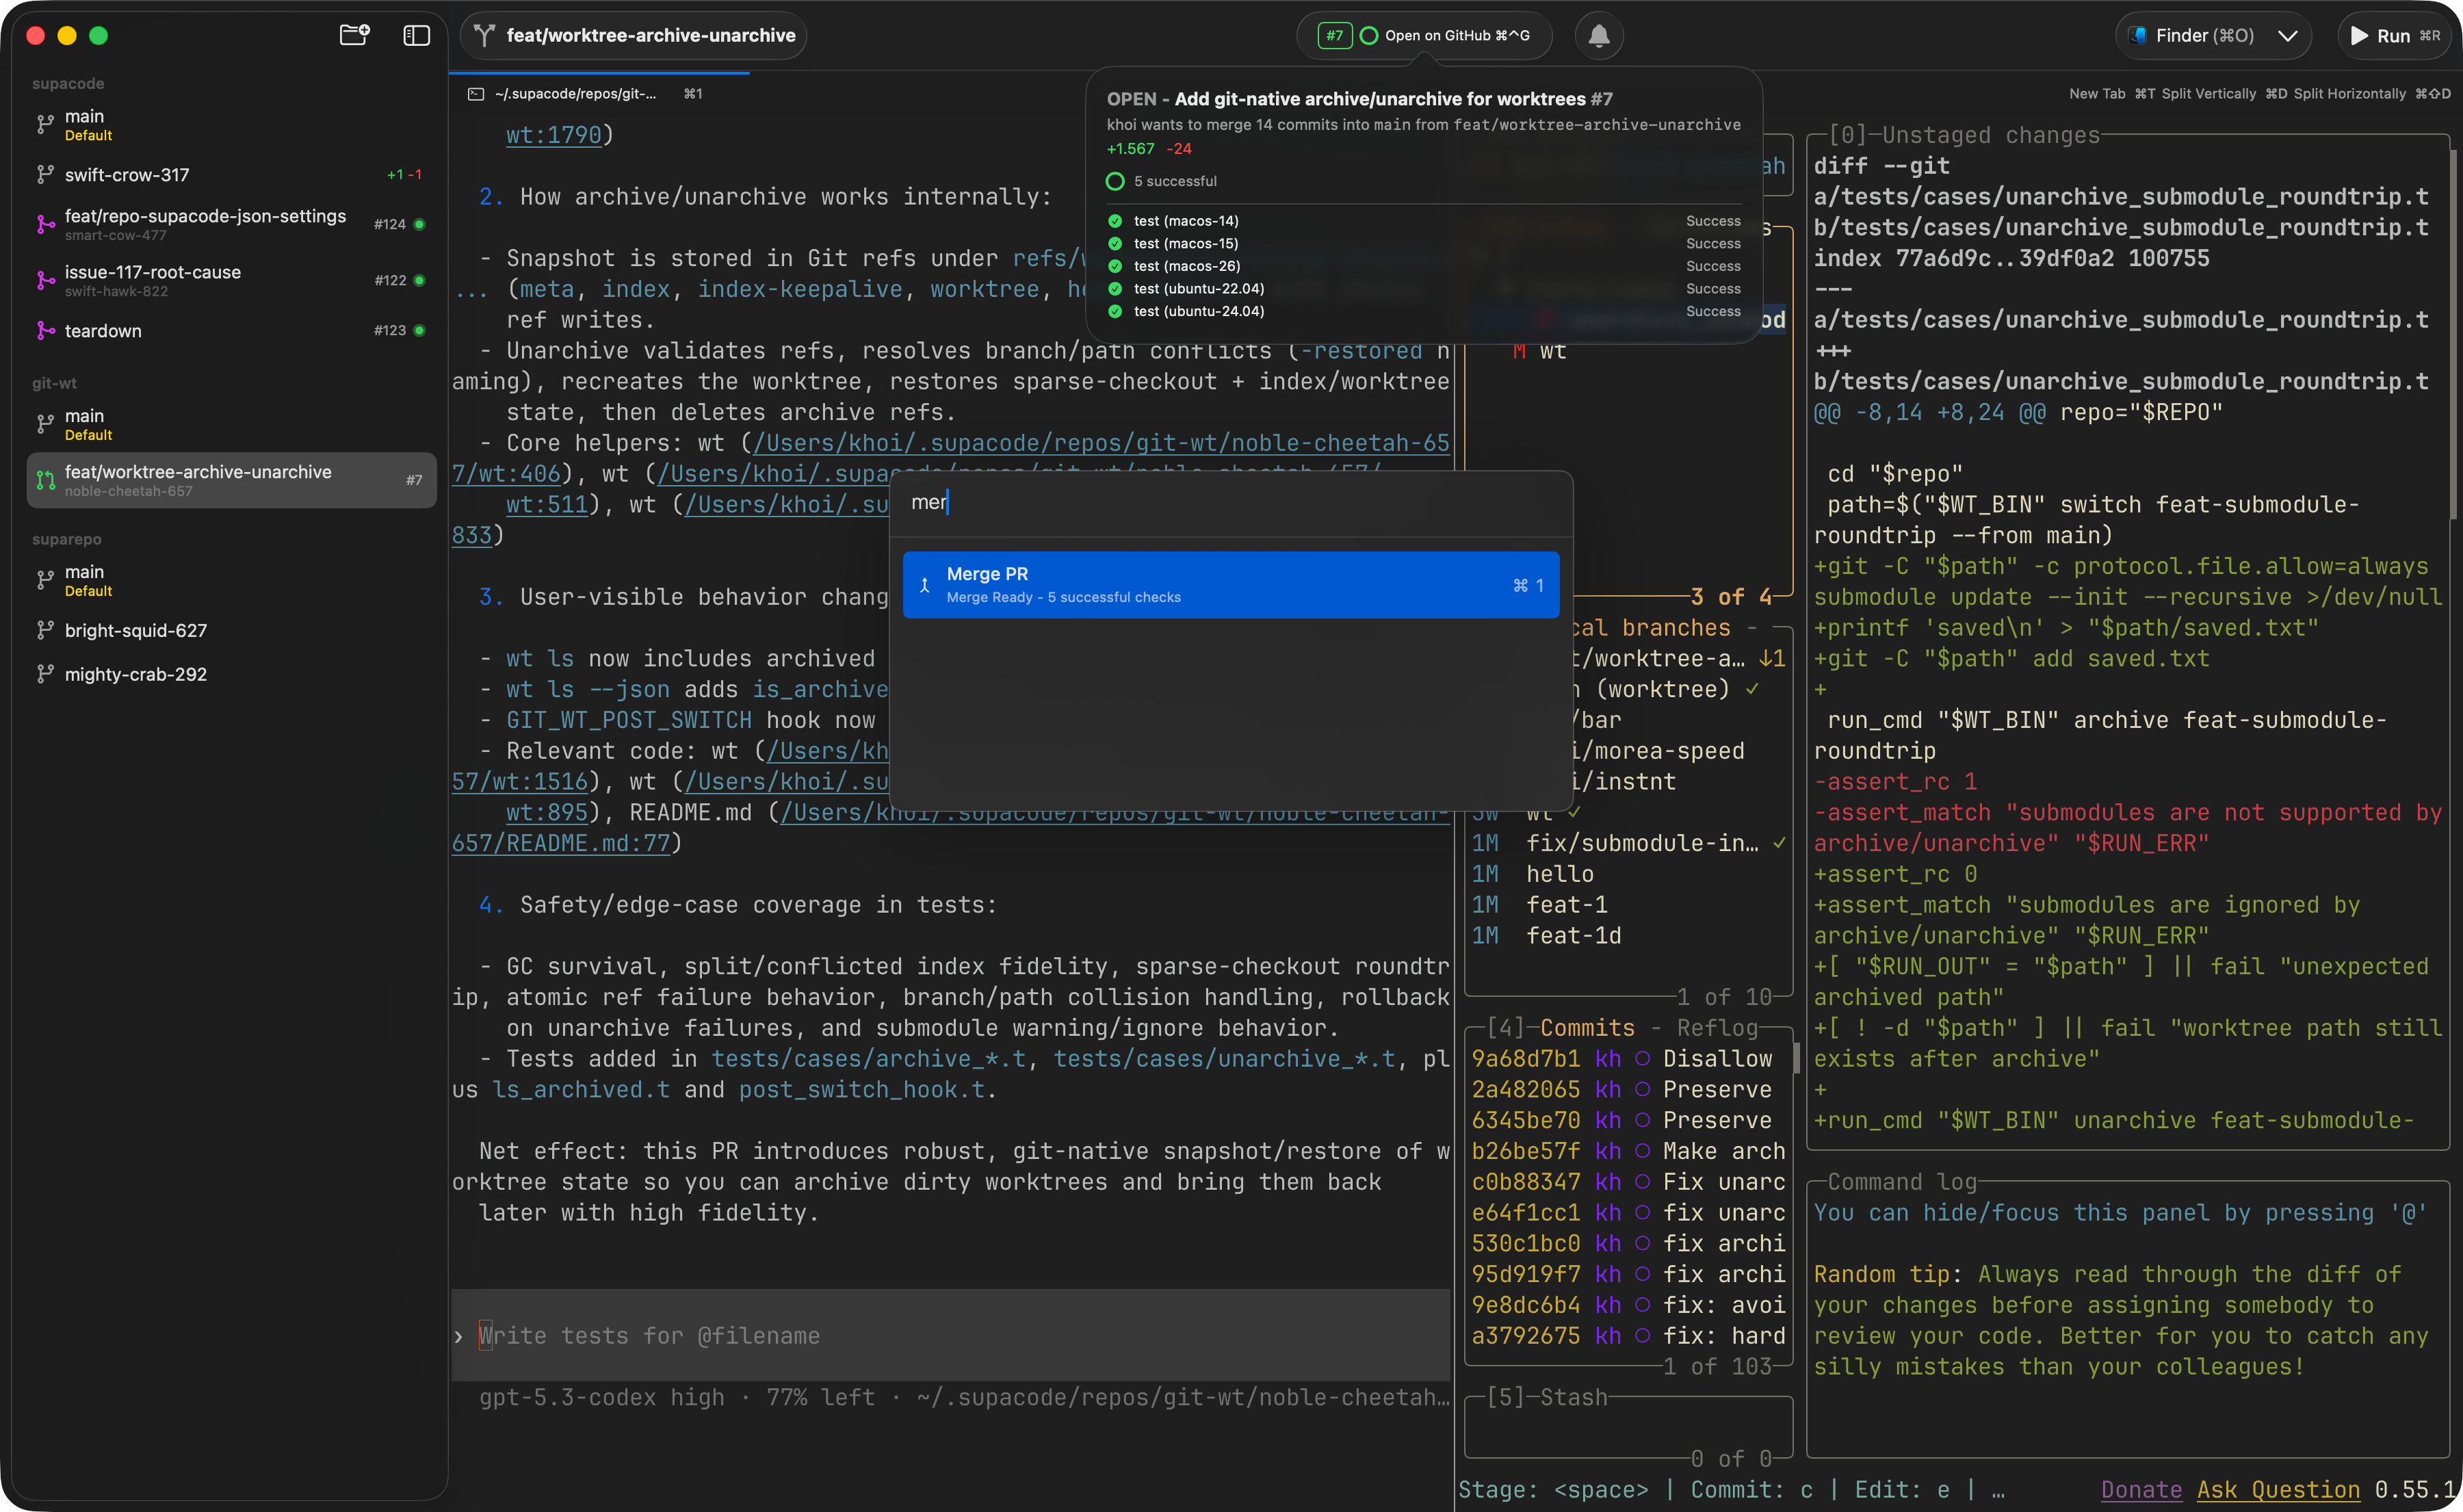Viewport: 2463px width, 1512px height.
Task: Click the terminal icon in the tab
Action: point(476,94)
